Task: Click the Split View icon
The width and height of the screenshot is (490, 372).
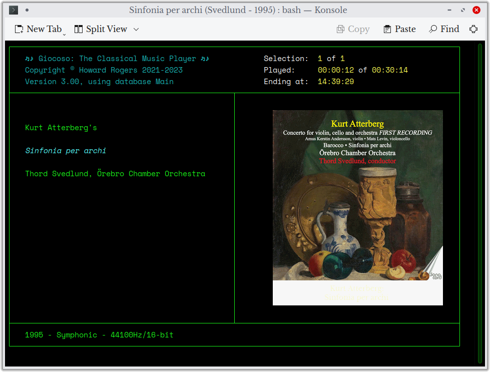Action: pyautogui.click(x=78, y=29)
